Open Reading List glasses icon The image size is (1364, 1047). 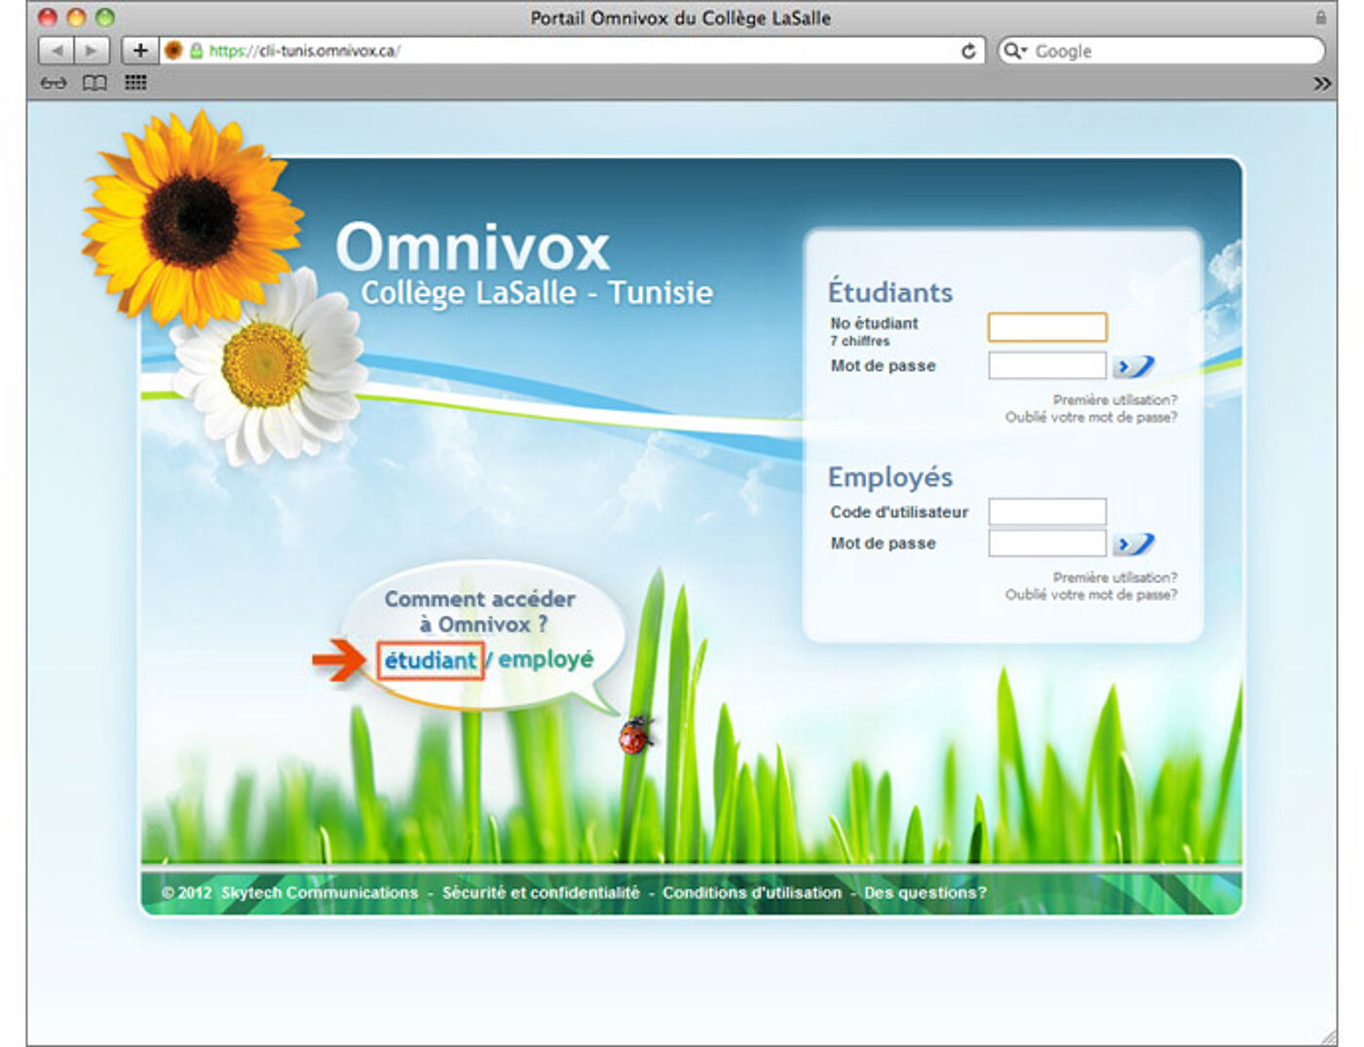(54, 84)
